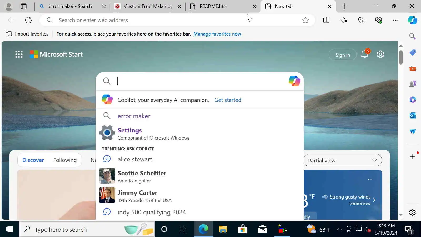Click Get started for Copilot
421x237 pixels.
tap(228, 100)
